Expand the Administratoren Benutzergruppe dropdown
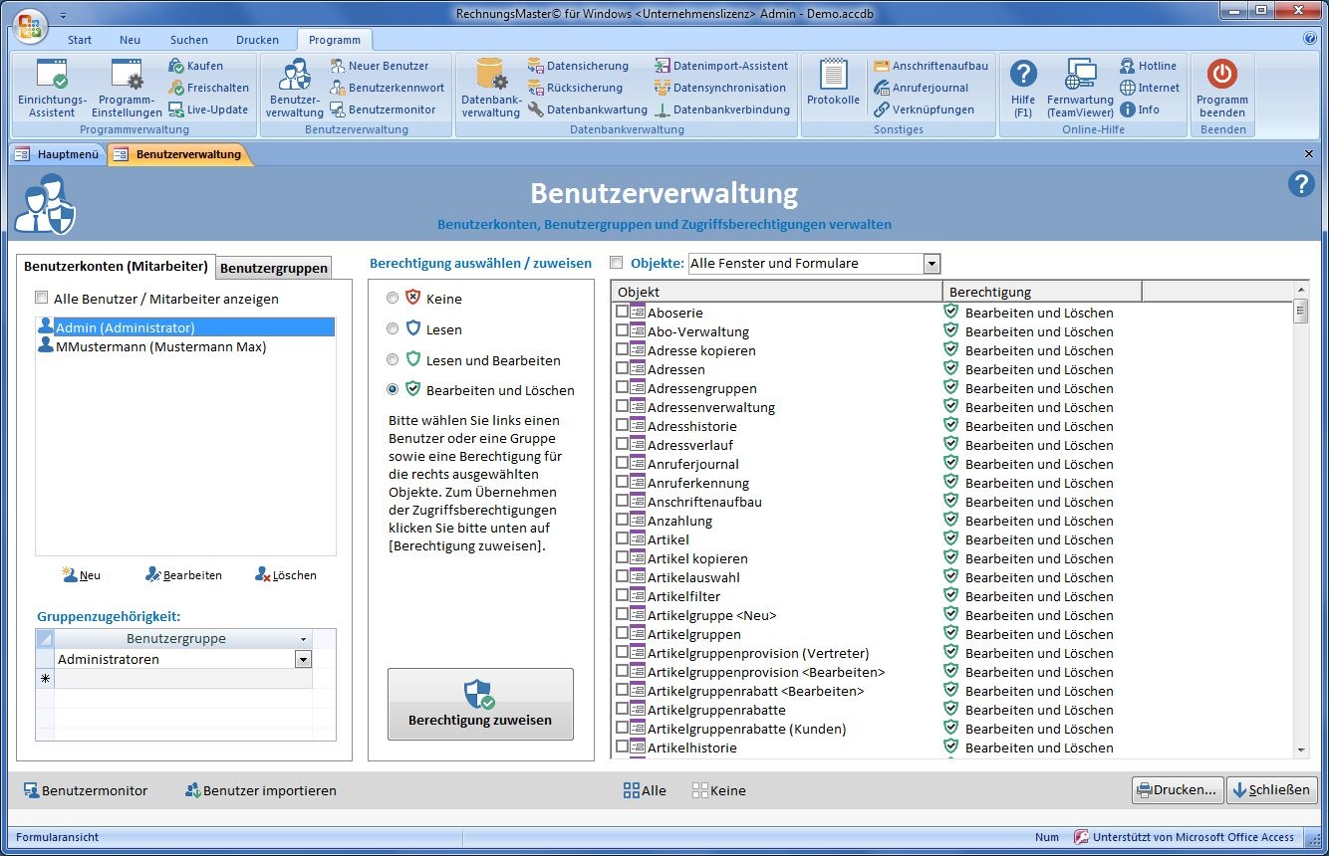This screenshot has width=1329, height=856. (x=303, y=659)
